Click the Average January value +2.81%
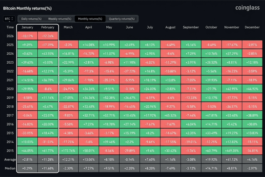This screenshot has width=265, height=177. tap(27, 159)
